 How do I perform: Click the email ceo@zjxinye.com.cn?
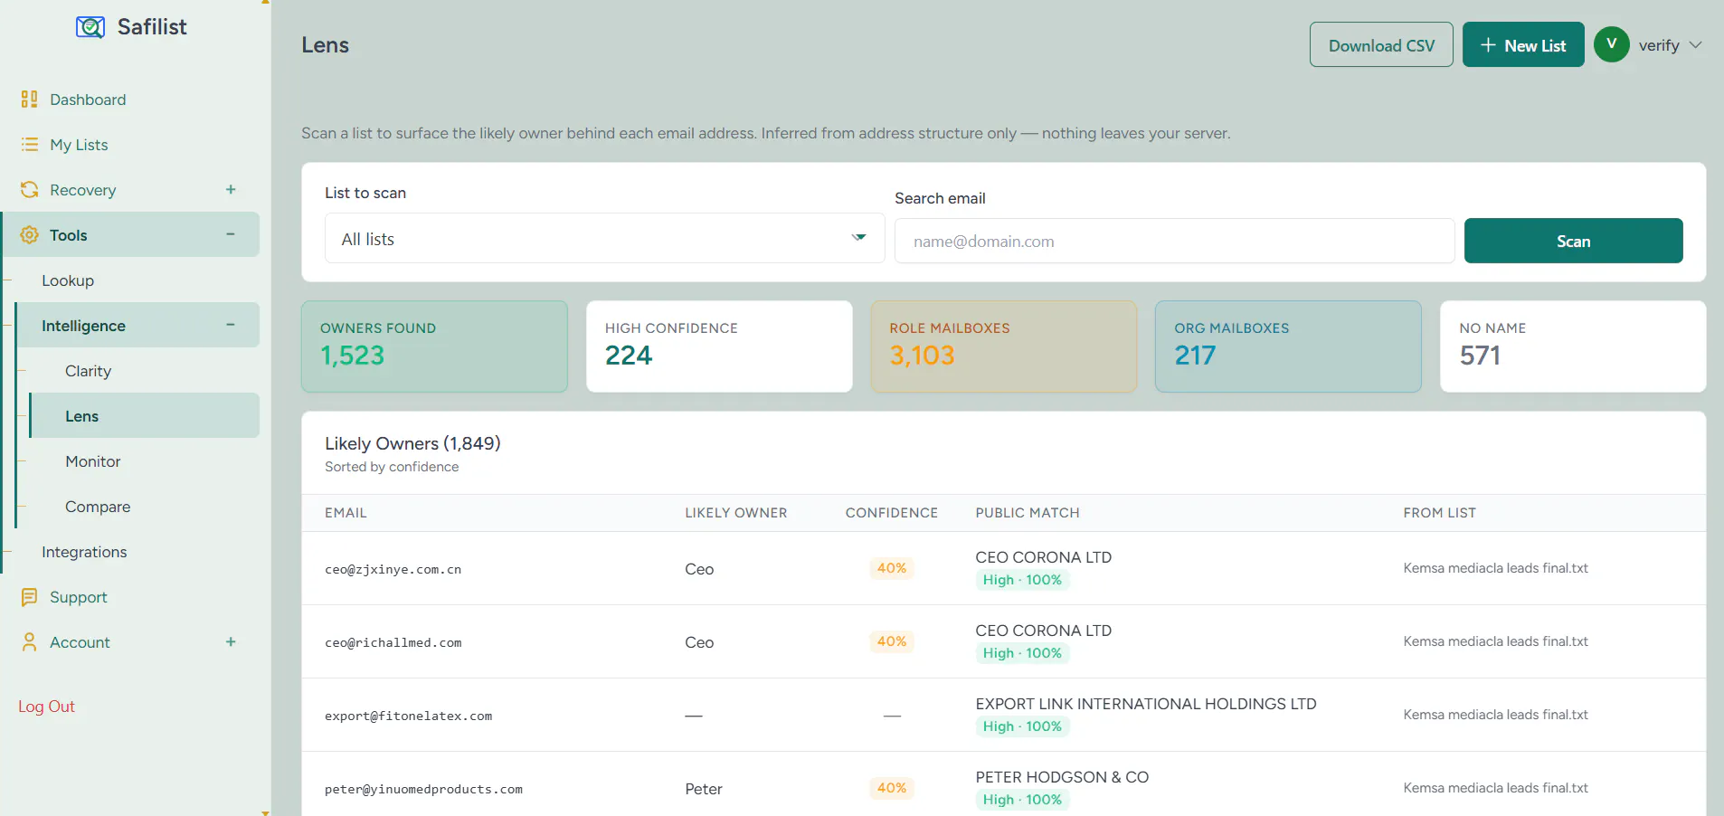(393, 570)
